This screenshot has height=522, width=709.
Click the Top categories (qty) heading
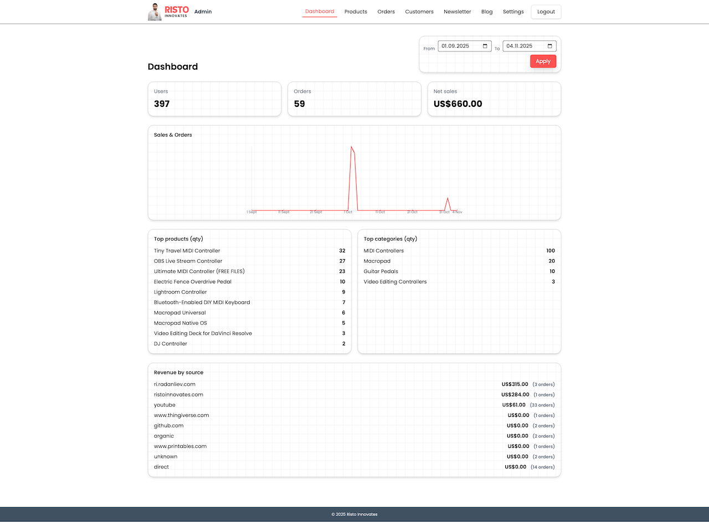point(391,239)
